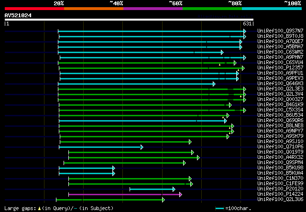Click the UniRef100_Q9S7N7 hit label

pos(280,31)
